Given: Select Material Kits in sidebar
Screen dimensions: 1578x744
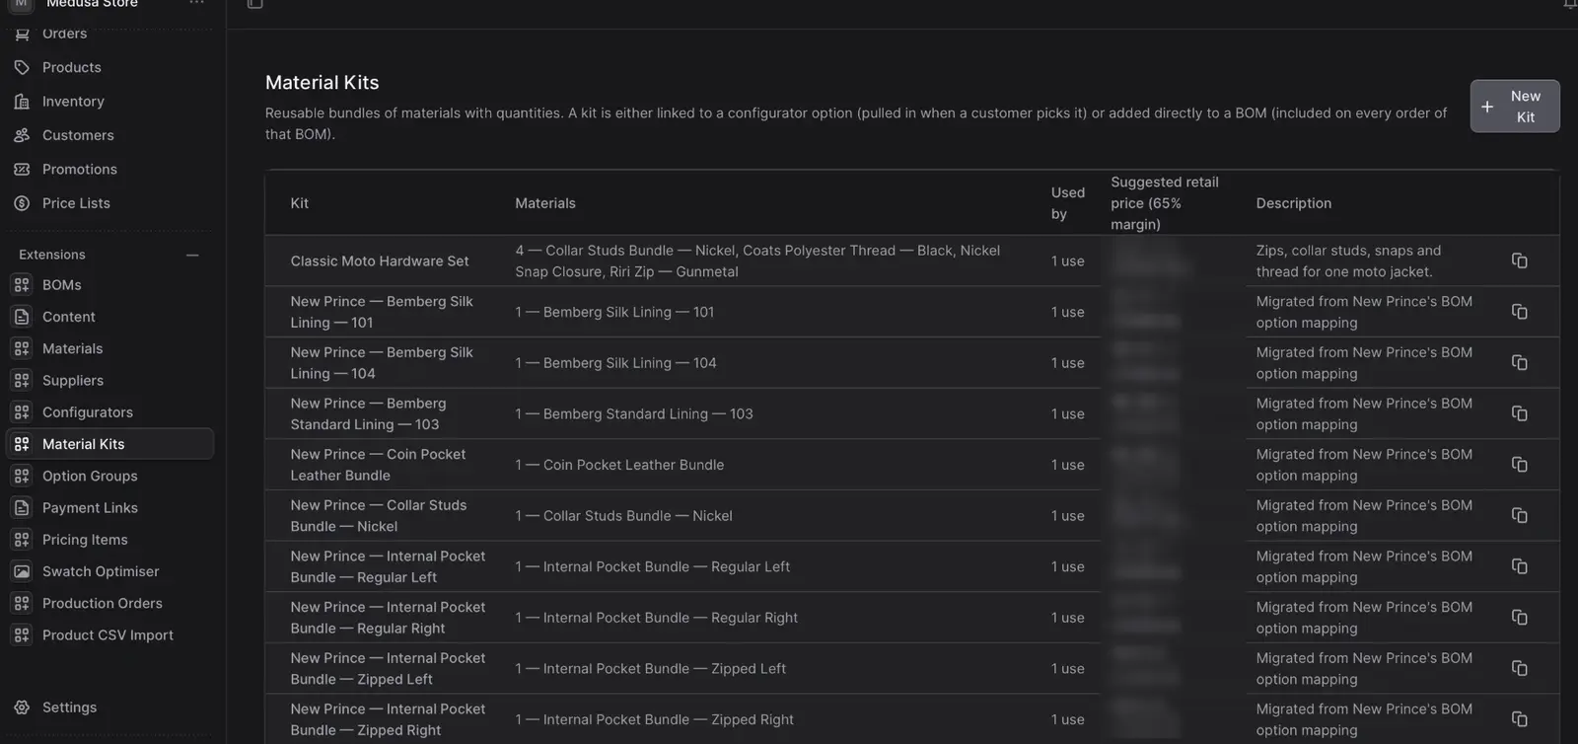Looking at the screenshot, I should [109, 444].
